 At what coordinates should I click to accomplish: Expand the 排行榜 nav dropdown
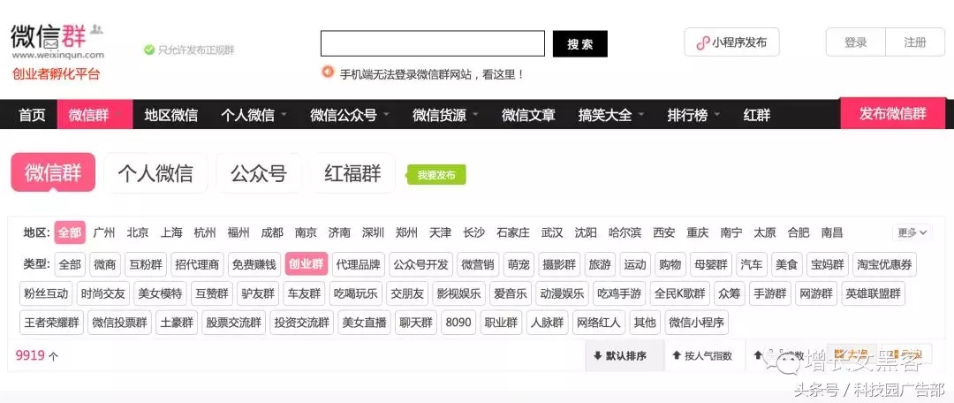(693, 114)
